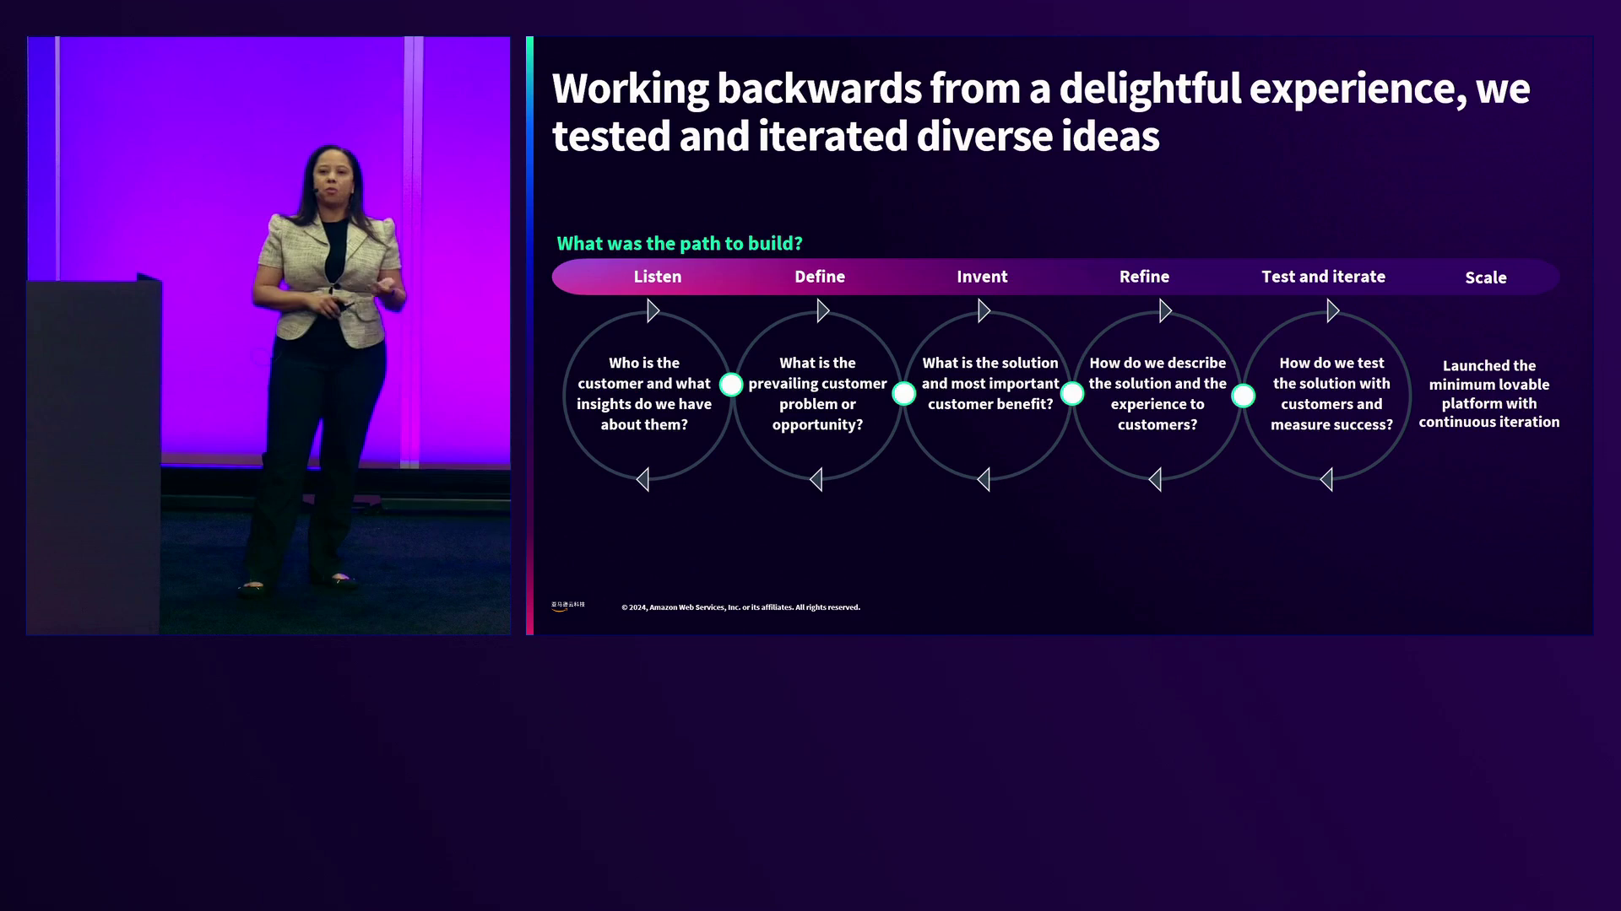The height and width of the screenshot is (911, 1621).
Task: Click the connector dot between Listen and Define
Action: click(x=731, y=385)
